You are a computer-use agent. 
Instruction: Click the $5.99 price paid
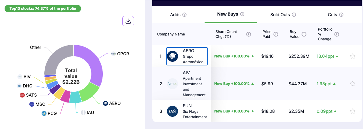(x=267, y=84)
